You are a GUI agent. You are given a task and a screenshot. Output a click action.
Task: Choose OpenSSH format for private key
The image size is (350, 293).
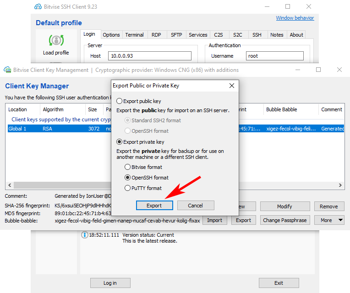click(x=127, y=178)
